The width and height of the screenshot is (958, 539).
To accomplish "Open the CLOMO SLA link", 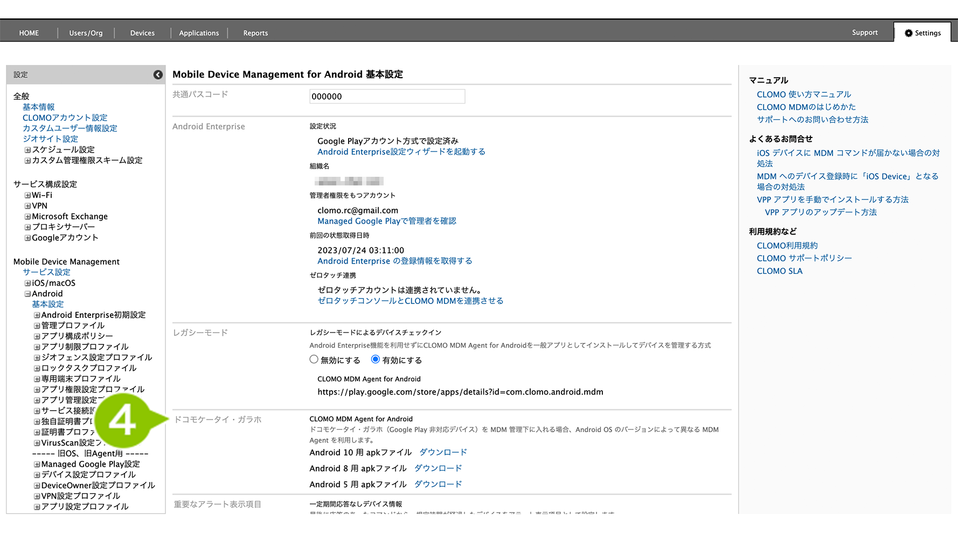I will (779, 271).
